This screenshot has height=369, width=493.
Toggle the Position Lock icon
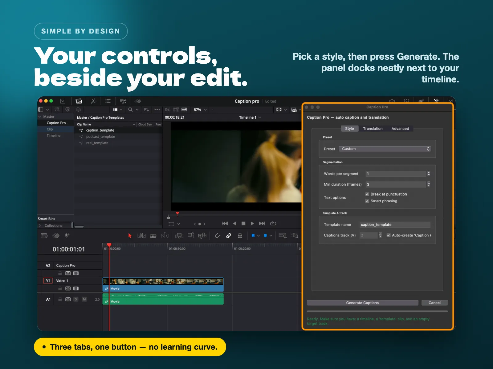click(240, 236)
